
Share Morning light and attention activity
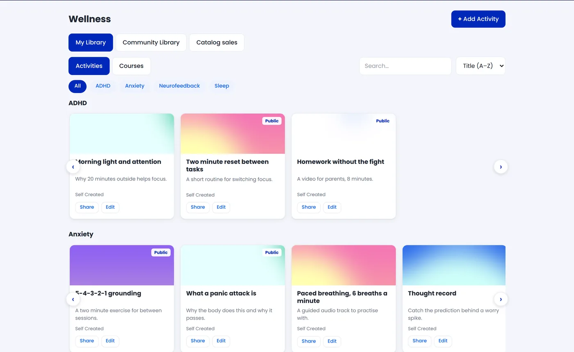(x=87, y=207)
